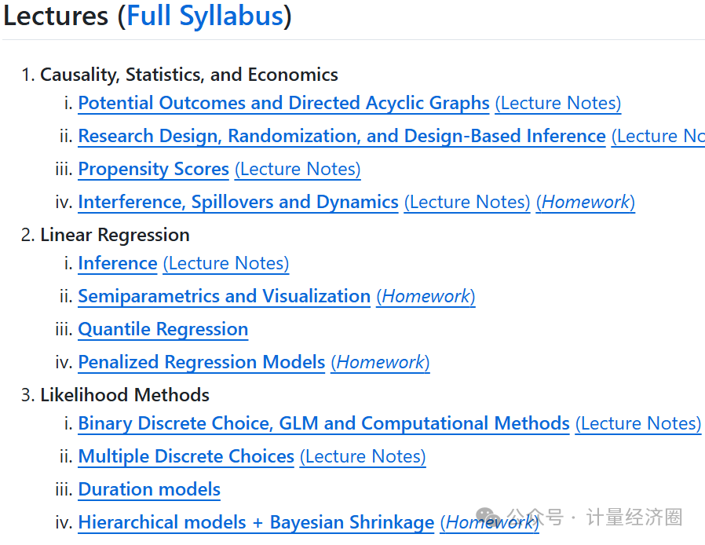View Homework for Penalized Regression Models
The height and width of the screenshot is (545, 705).
380,362
